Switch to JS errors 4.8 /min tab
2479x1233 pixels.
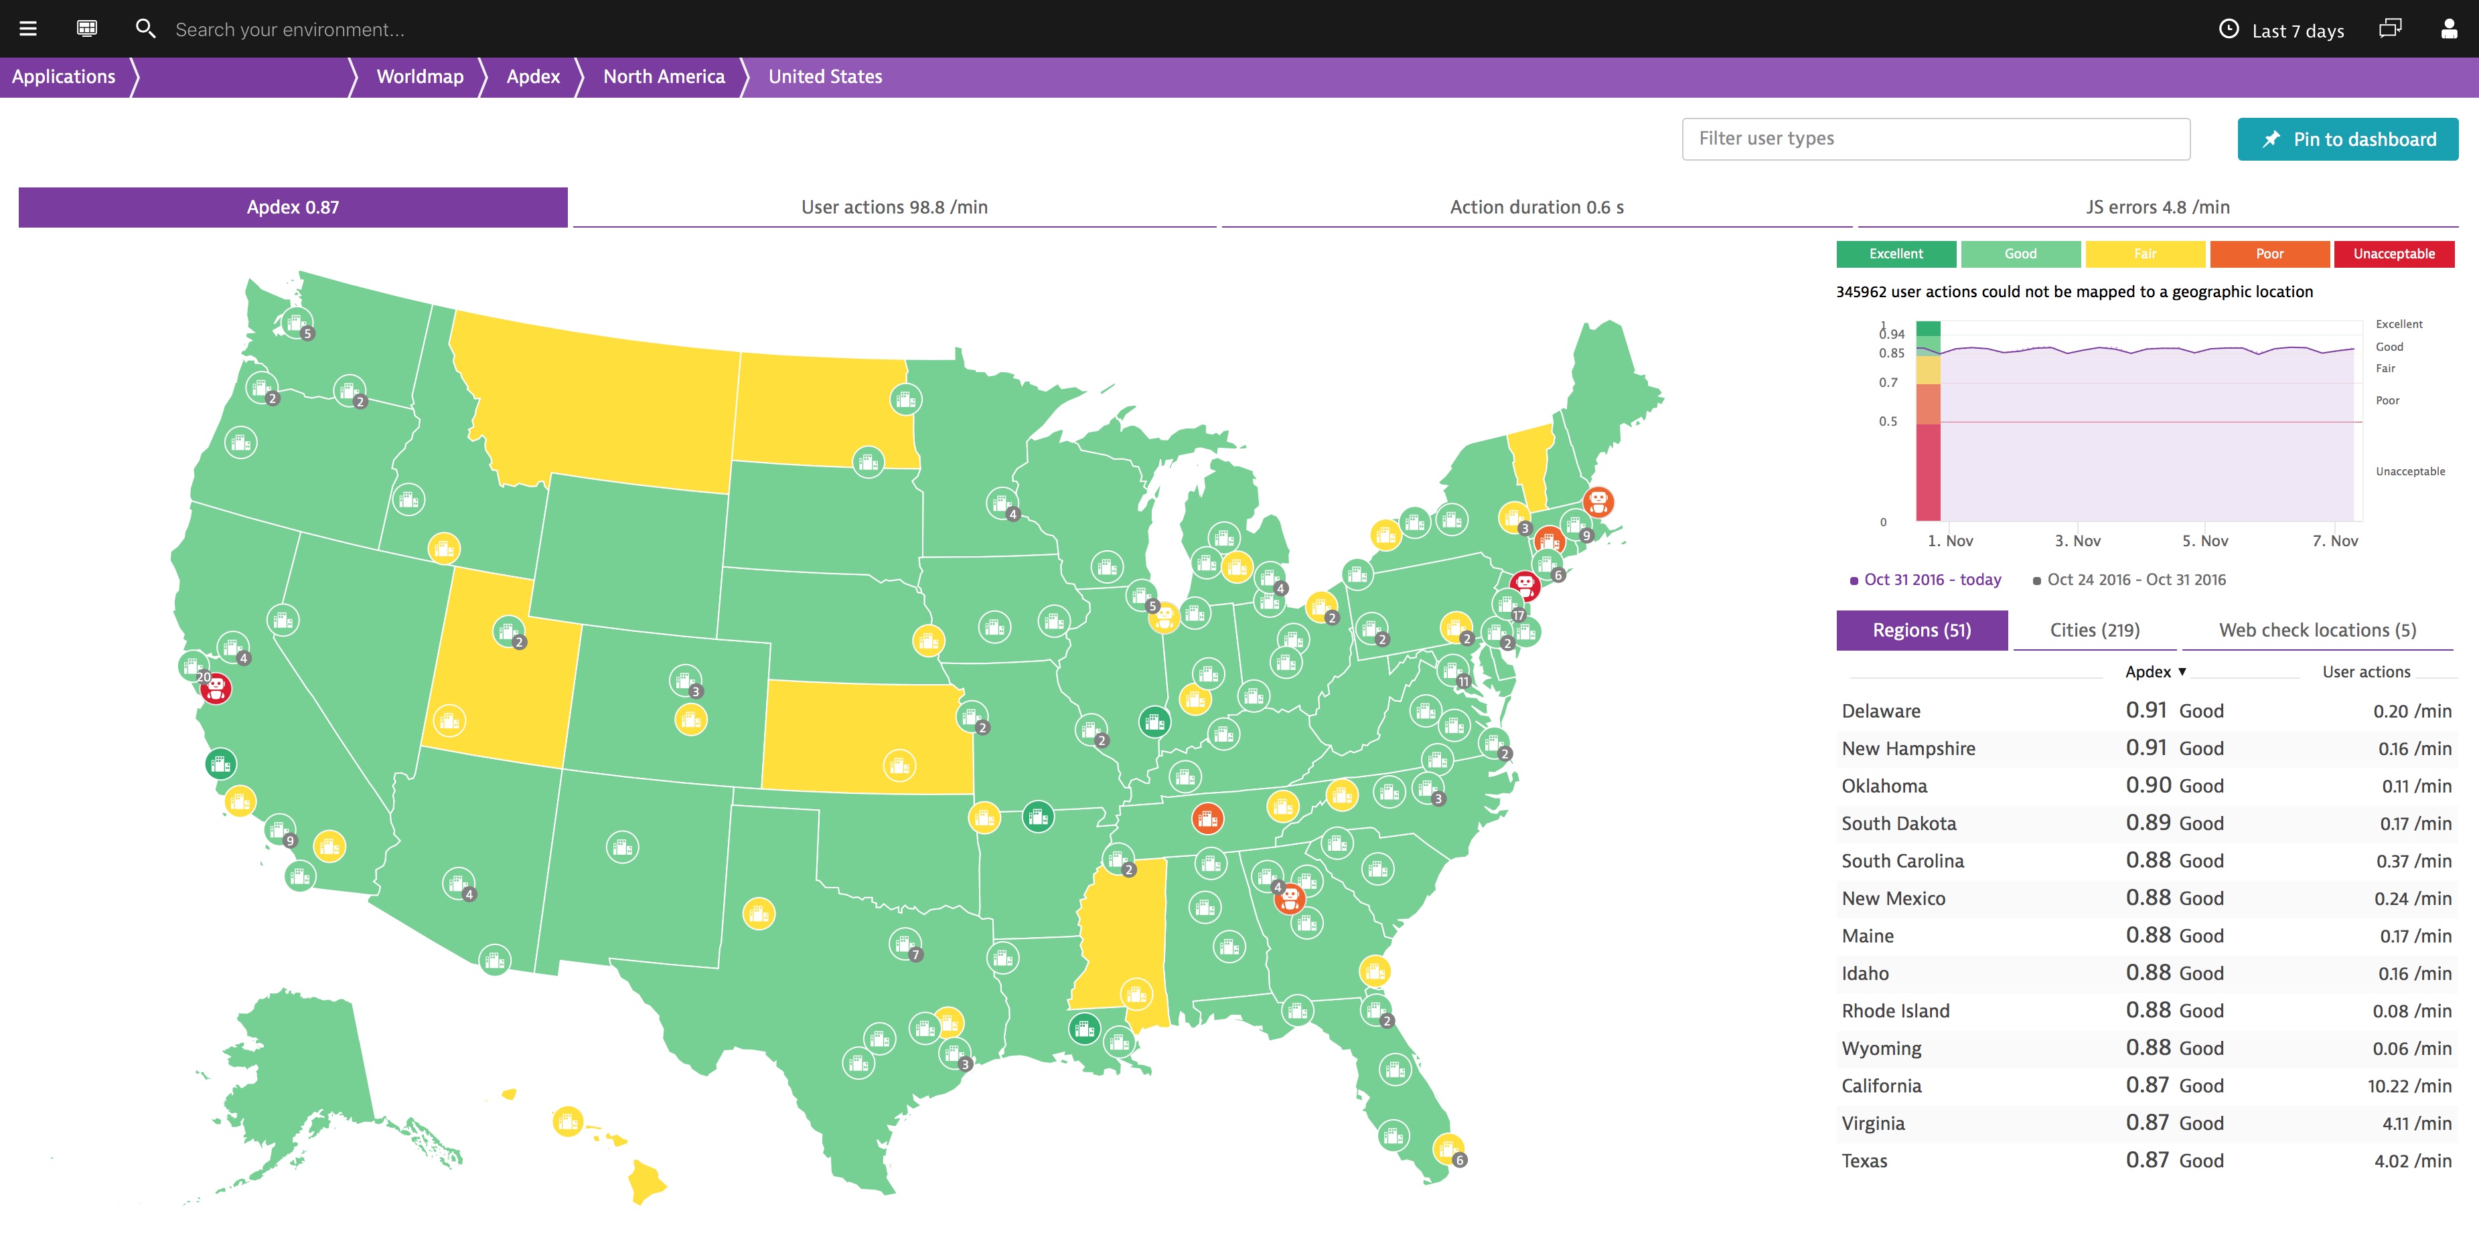tap(2157, 207)
